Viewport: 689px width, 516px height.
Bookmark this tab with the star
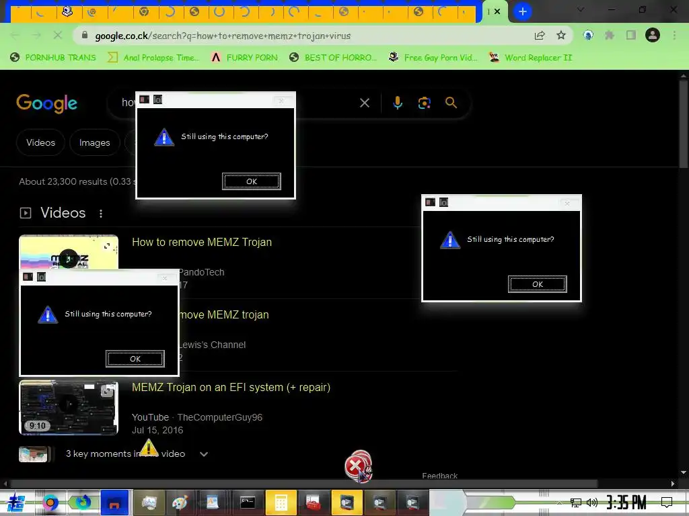[561, 35]
